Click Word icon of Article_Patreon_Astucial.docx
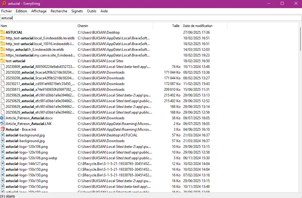The width and height of the screenshot is (302, 198). (x=3, y=118)
